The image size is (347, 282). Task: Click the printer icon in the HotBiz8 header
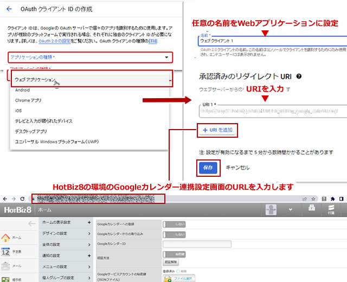pyautogui.click(x=312, y=208)
